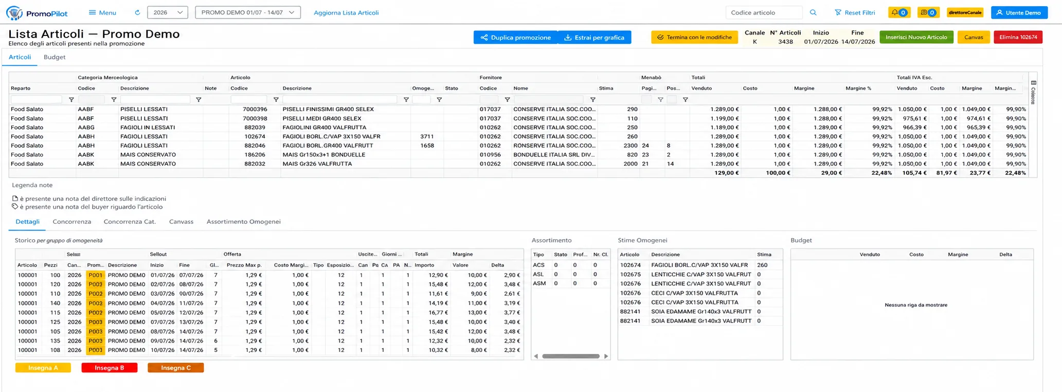Open the Concorrenza tab
Image resolution: width=1062 pixels, height=392 pixels.
click(71, 222)
